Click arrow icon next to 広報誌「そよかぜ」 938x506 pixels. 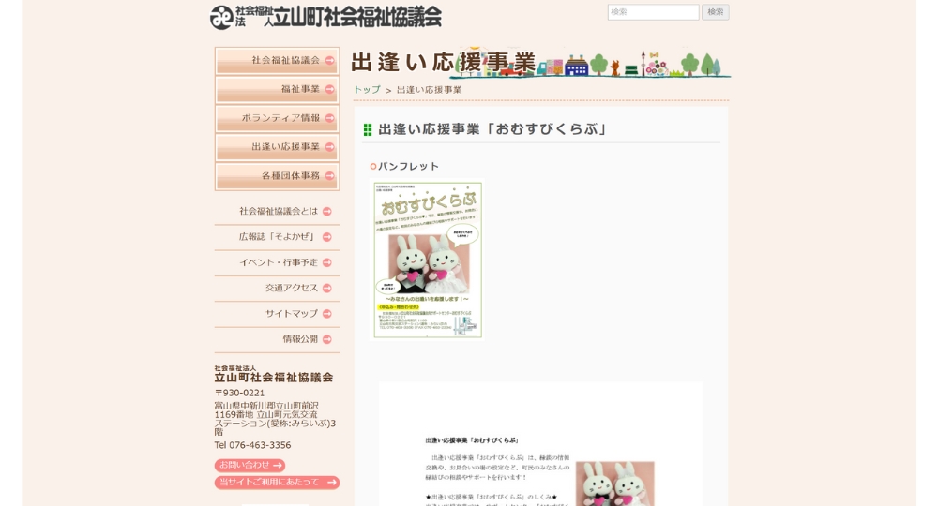(x=327, y=237)
